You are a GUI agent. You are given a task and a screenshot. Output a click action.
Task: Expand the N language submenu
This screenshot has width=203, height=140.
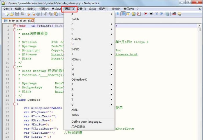pyautogui.click(x=89, y=74)
